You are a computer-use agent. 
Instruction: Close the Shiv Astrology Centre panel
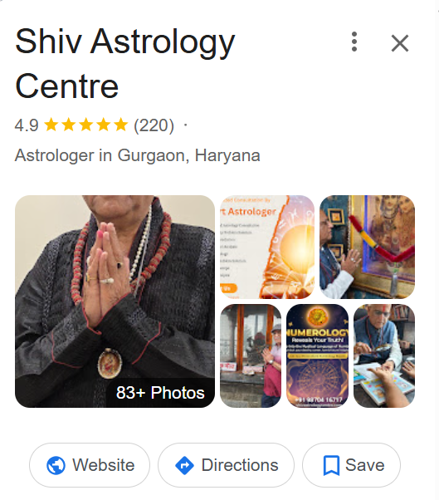pyautogui.click(x=400, y=43)
